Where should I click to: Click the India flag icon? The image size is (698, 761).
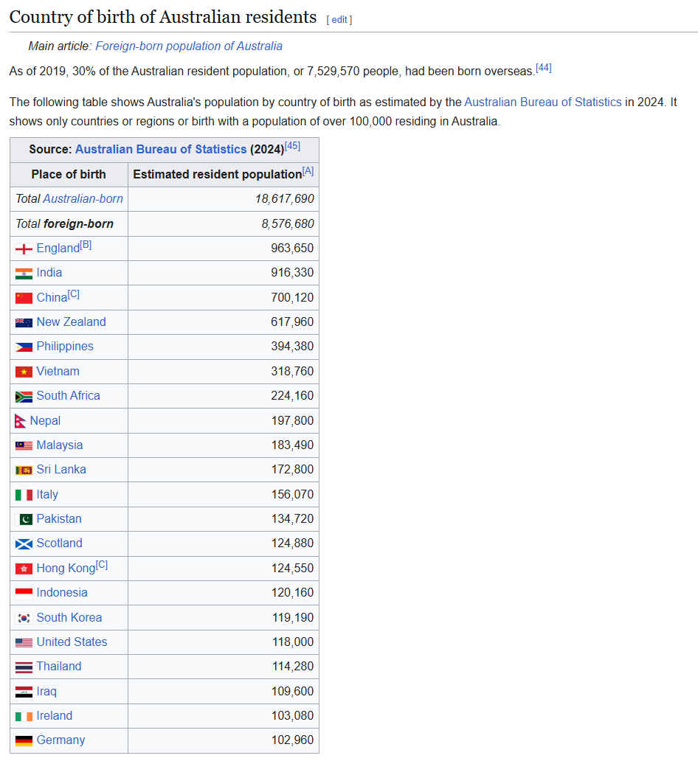[x=24, y=274]
